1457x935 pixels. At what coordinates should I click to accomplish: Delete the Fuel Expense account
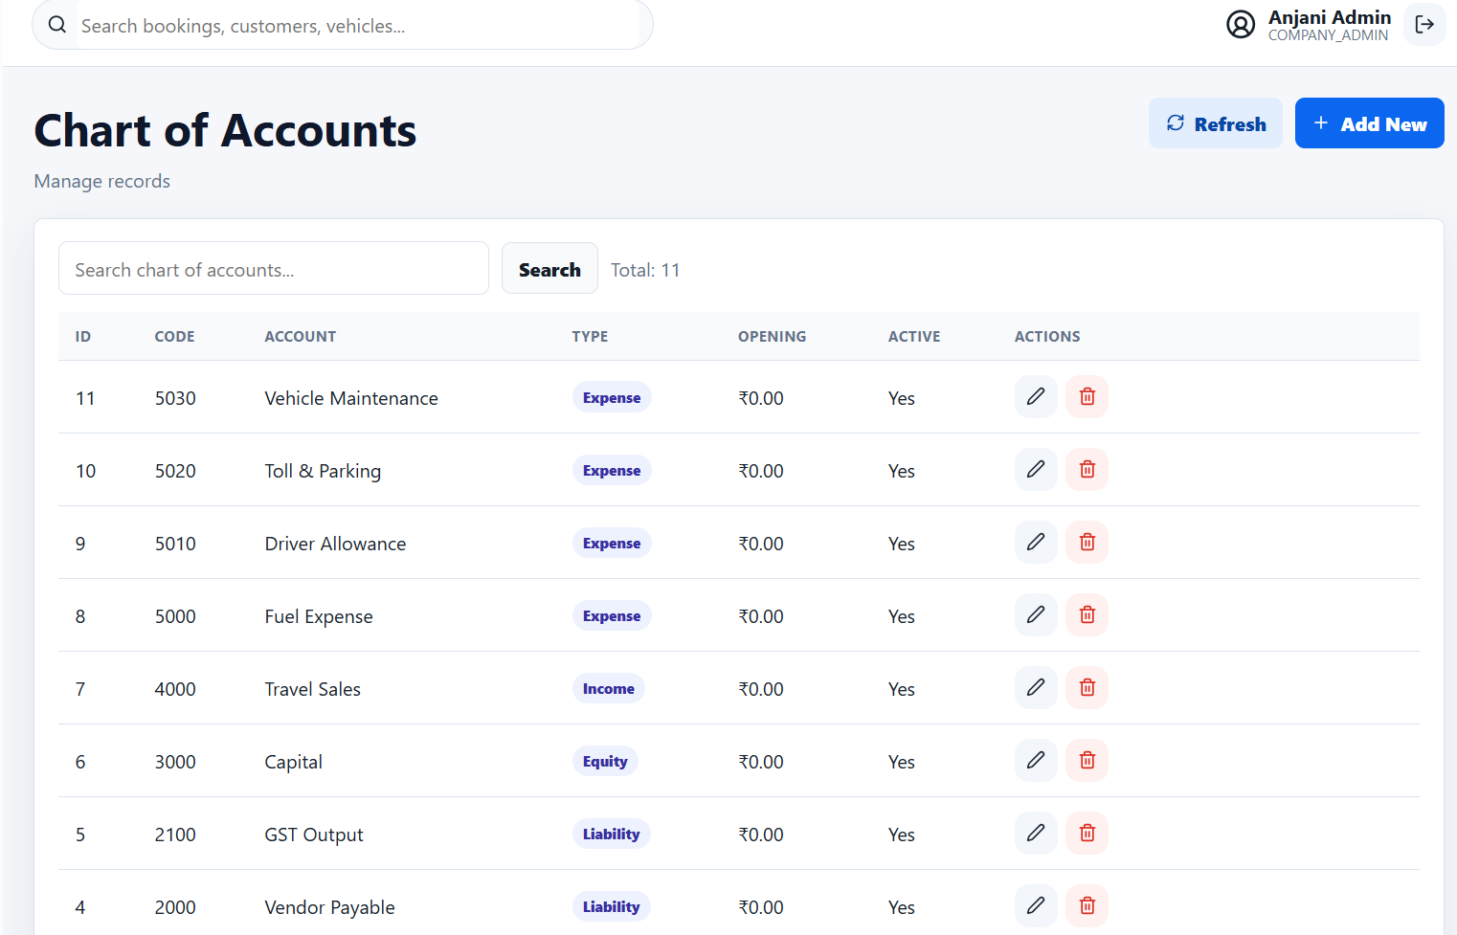click(1087, 615)
